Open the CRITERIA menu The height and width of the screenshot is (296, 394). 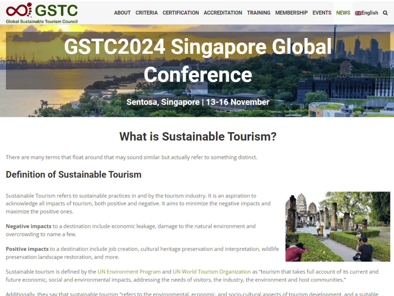147,13
